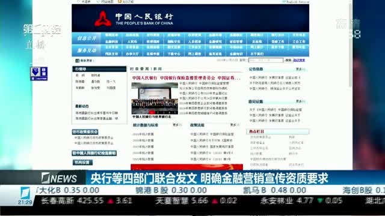This screenshot has height=216, width=385.
Task: Click the RSS subscription icon at page top
Action: (120, 1)
